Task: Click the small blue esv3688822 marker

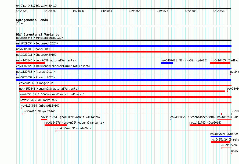Action: [171, 120]
